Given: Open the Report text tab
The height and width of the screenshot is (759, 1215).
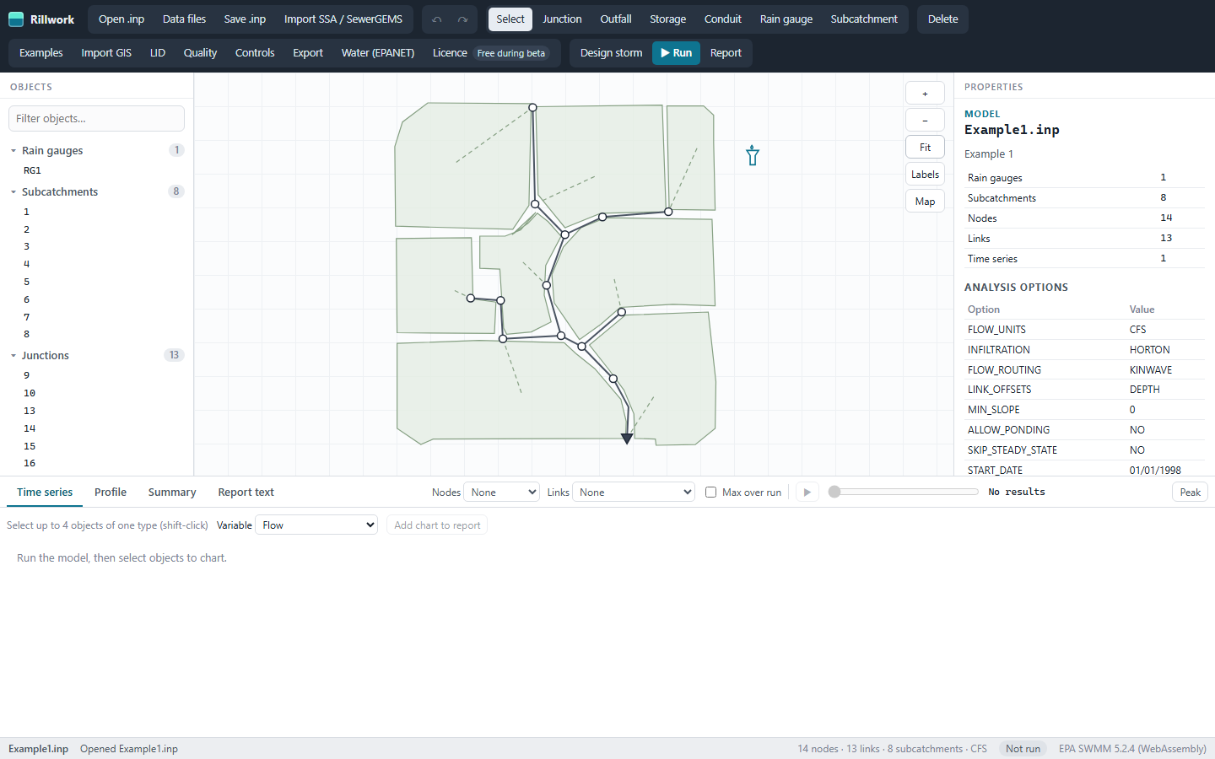Looking at the screenshot, I should pos(246,493).
